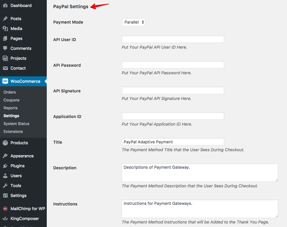Open the Orders submenu item
This screenshot has height=227, width=287.
10,92
